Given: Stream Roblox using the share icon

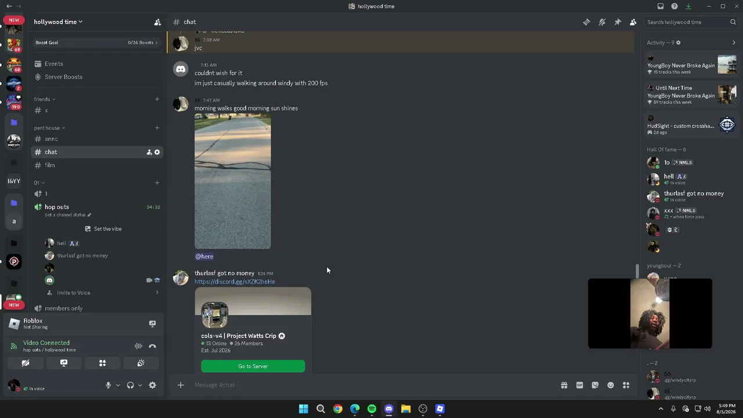Looking at the screenshot, I should point(152,324).
